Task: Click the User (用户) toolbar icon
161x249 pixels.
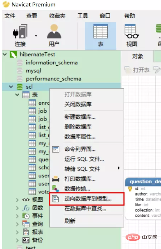Action: pos(54,31)
